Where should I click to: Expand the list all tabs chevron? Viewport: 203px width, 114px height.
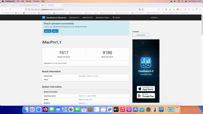pos(197,5)
